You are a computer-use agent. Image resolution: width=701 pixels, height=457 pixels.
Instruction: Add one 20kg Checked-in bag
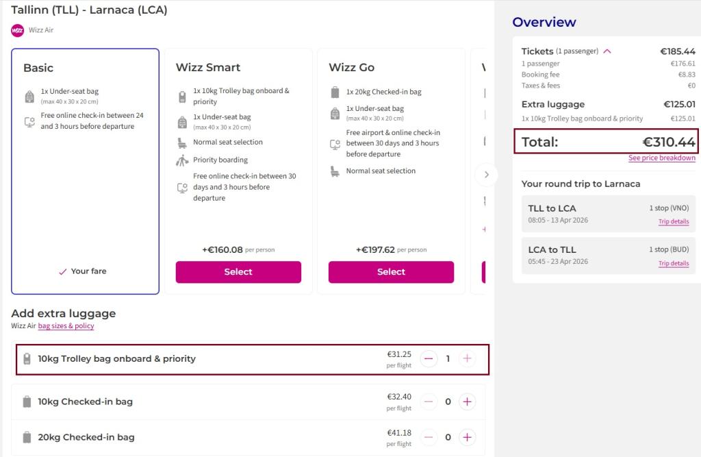click(x=467, y=437)
